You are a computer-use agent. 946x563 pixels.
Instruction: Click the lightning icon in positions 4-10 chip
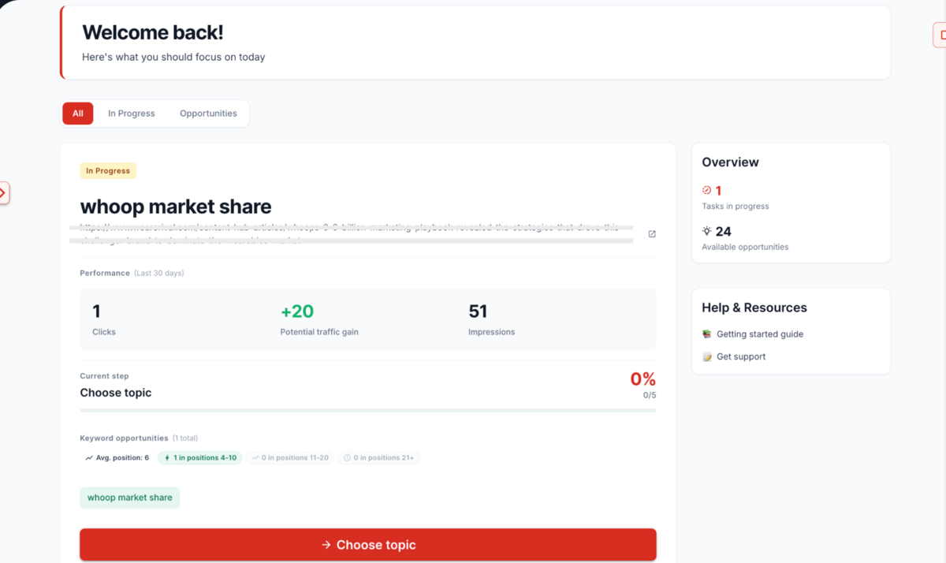(x=167, y=457)
